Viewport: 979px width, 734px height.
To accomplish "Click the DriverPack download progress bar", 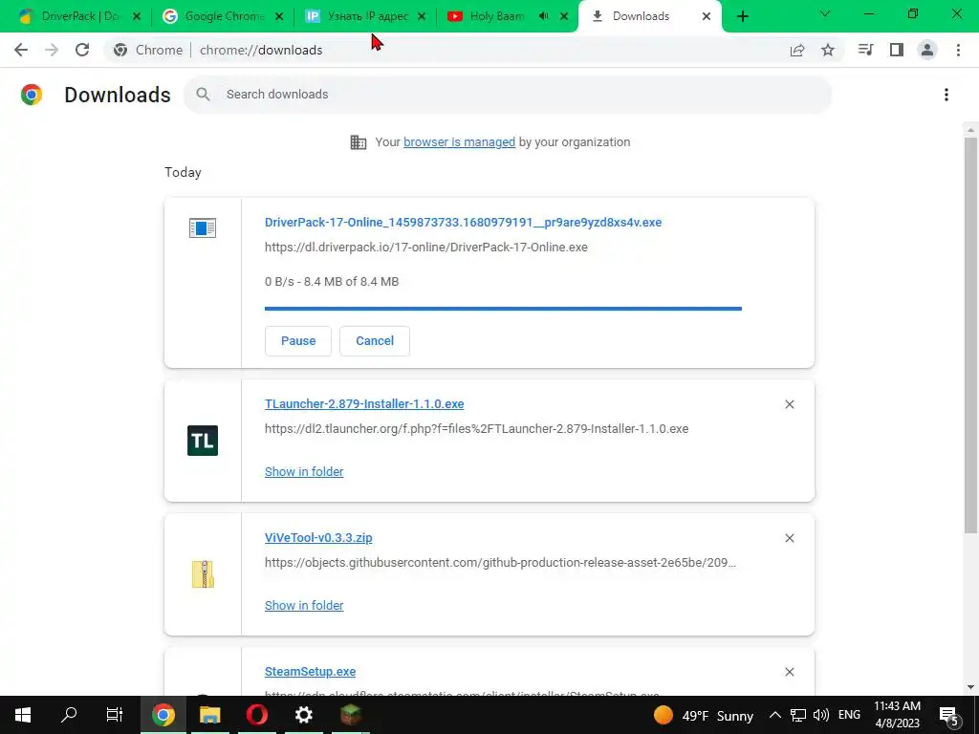I will pyautogui.click(x=503, y=309).
